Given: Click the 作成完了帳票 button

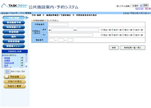Looking at the screenshot, I should pos(14,86).
